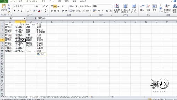Select column D header

tap(41, 22)
